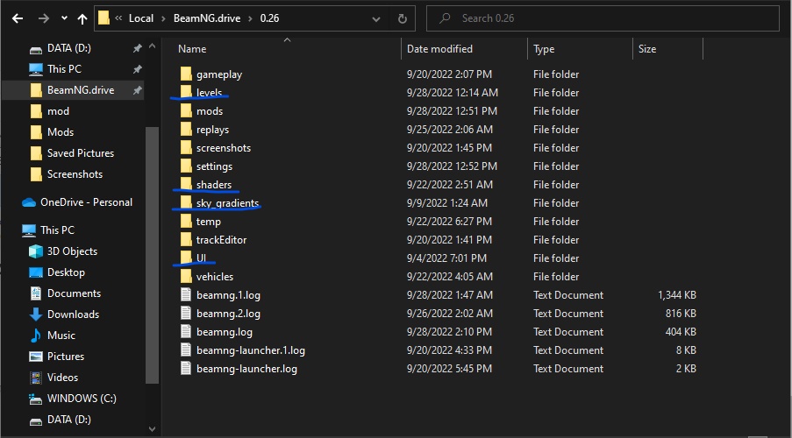The width and height of the screenshot is (792, 438).
Task: Click the Forward navigation arrow
Action: pyautogui.click(x=44, y=18)
